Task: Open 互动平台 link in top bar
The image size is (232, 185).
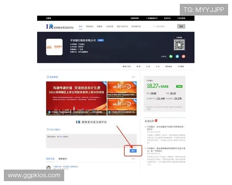Action: [167, 18]
